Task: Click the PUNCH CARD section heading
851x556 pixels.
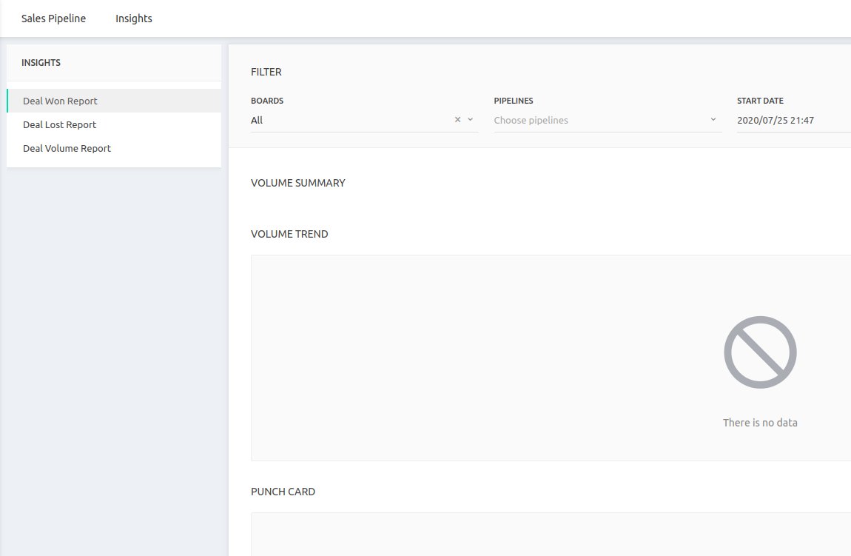Action: (x=283, y=492)
